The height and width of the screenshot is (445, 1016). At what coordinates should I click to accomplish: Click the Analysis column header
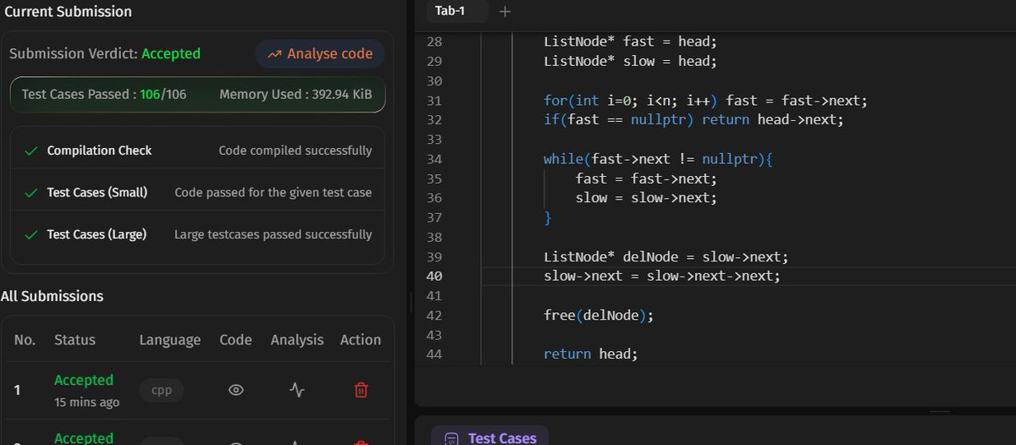tap(297, 339)
